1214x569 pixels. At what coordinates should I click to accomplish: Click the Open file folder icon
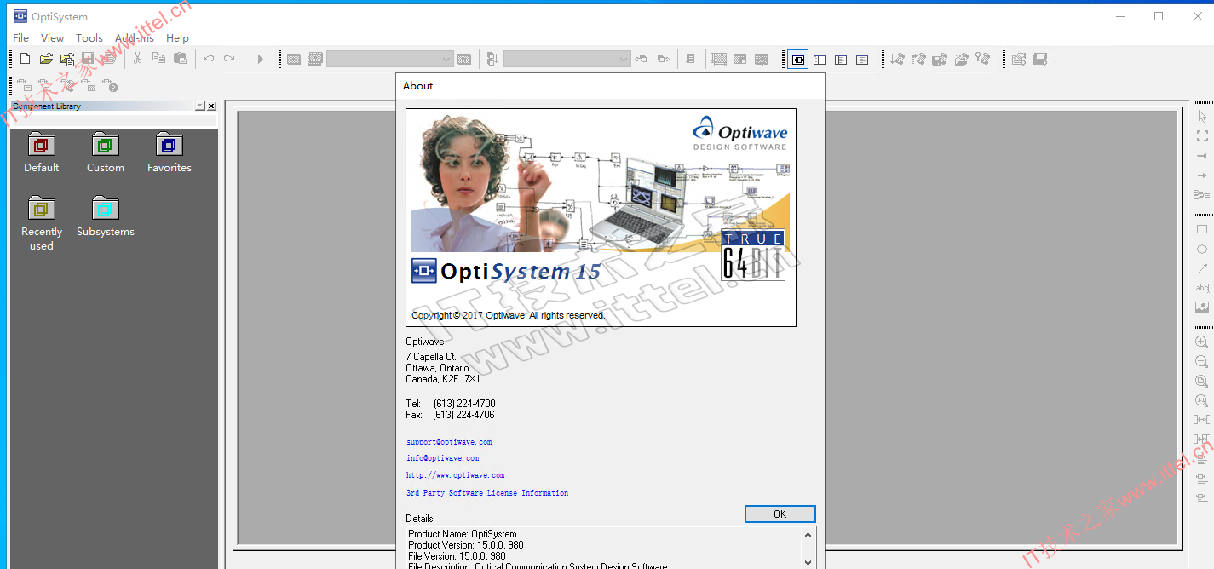(46, 59)
